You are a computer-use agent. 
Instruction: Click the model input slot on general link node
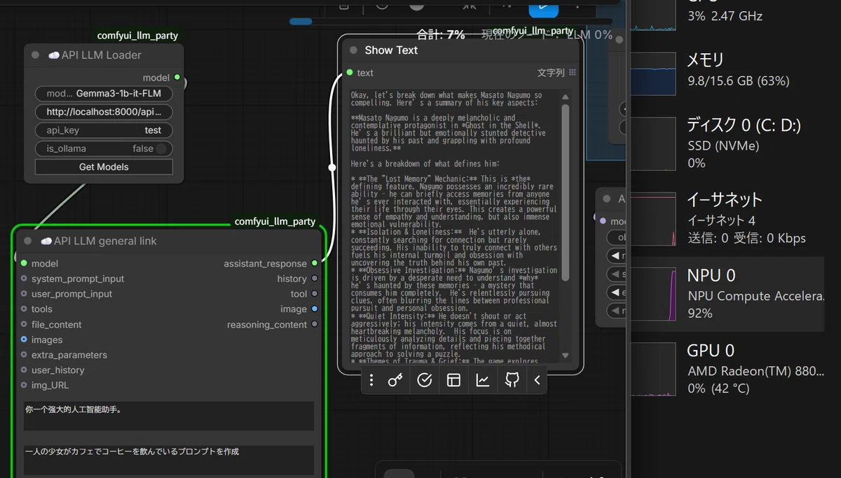click(x=24, y=263)
